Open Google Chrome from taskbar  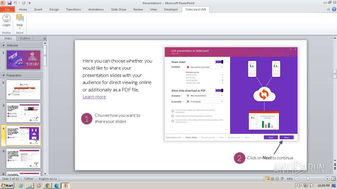coord(48,186)
